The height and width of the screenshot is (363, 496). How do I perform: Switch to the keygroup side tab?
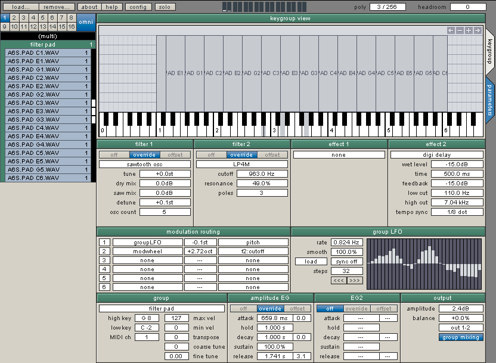click(489, 52)
